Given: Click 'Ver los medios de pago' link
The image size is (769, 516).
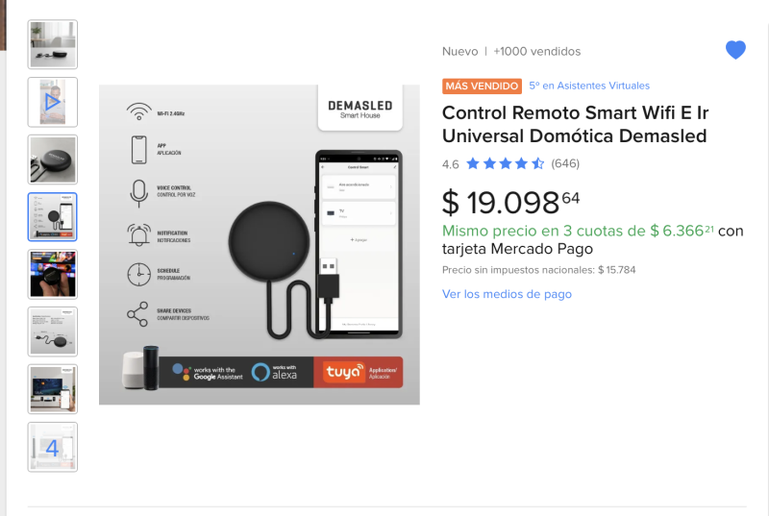Looking at the screenshot, I should 507,294.
